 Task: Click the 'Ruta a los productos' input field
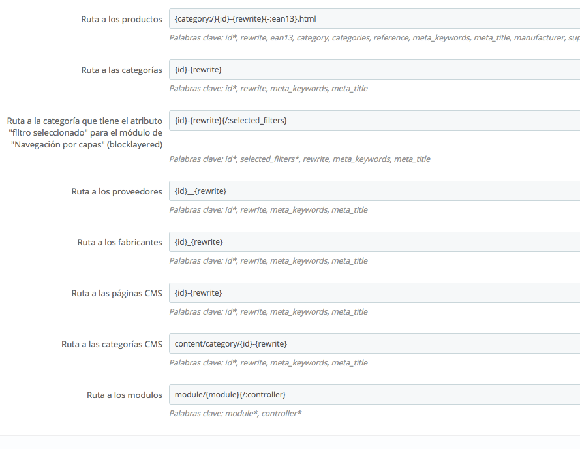[x=374, y=18]
